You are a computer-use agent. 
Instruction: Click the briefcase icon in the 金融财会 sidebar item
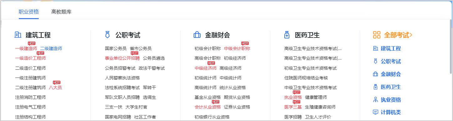pyautogui.click(x=376, y=74)
